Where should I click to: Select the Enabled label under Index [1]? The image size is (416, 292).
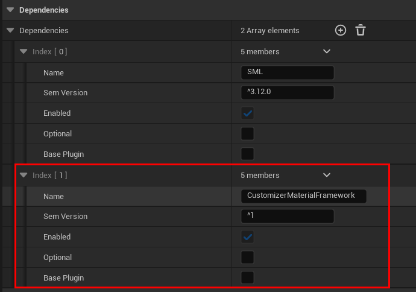pyautogui.click(x=57, y=236)
